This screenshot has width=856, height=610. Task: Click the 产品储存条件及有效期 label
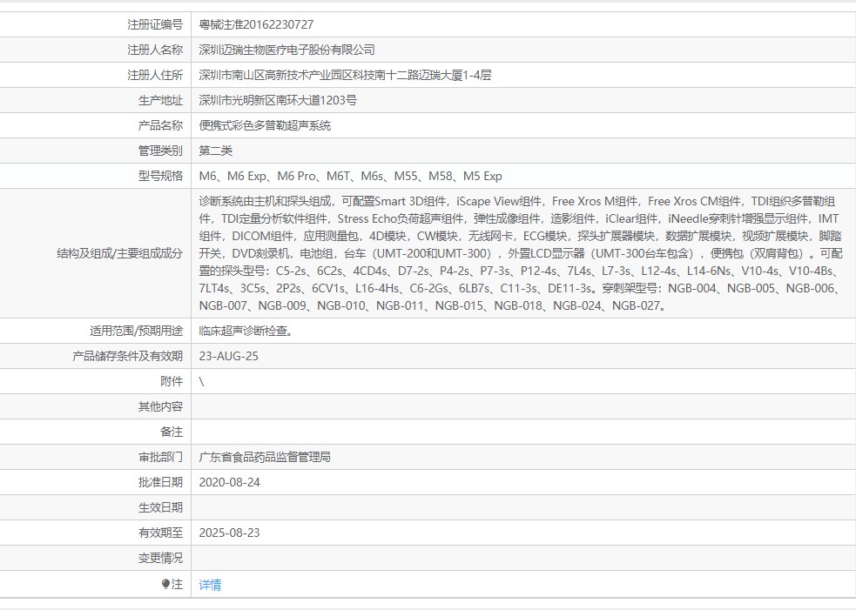pos(127,356)
